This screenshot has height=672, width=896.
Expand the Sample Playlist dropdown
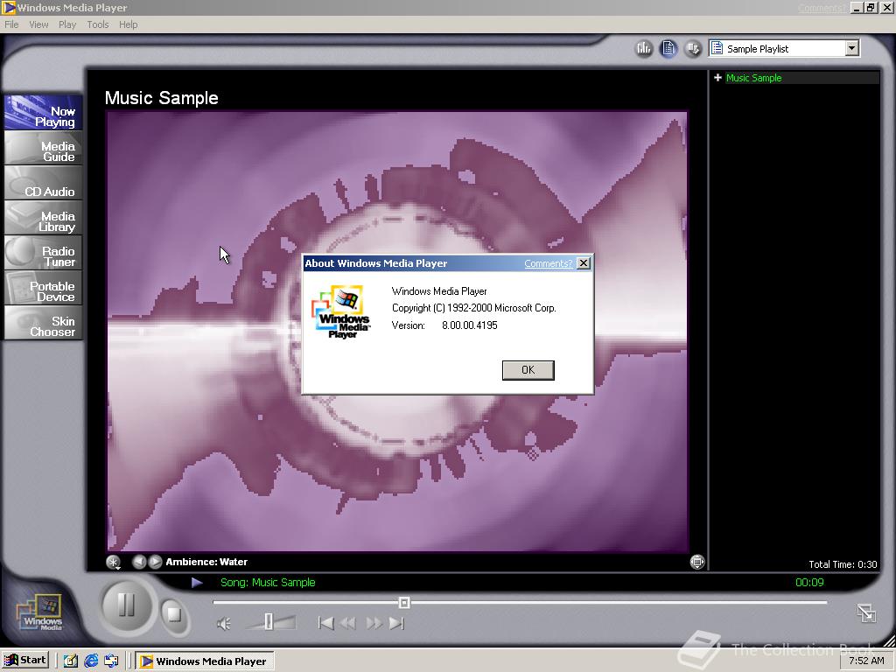pyautogui.click(x=851, y=48)
